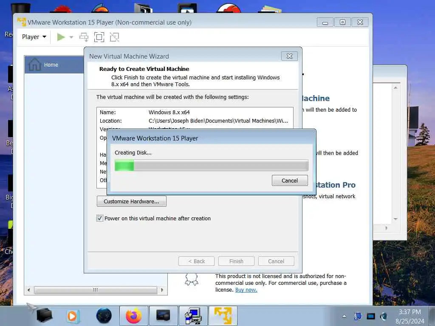Click Customize Hardware button
The width and height of the screenshot is (435, 326).
tap(132, 201)
